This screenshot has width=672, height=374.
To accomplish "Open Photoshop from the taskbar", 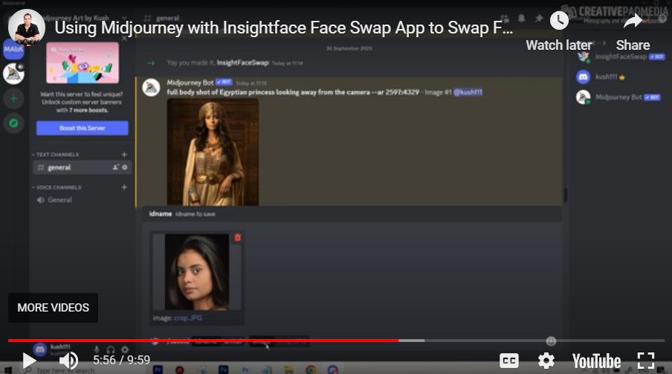I will click(x=223, y=370).
